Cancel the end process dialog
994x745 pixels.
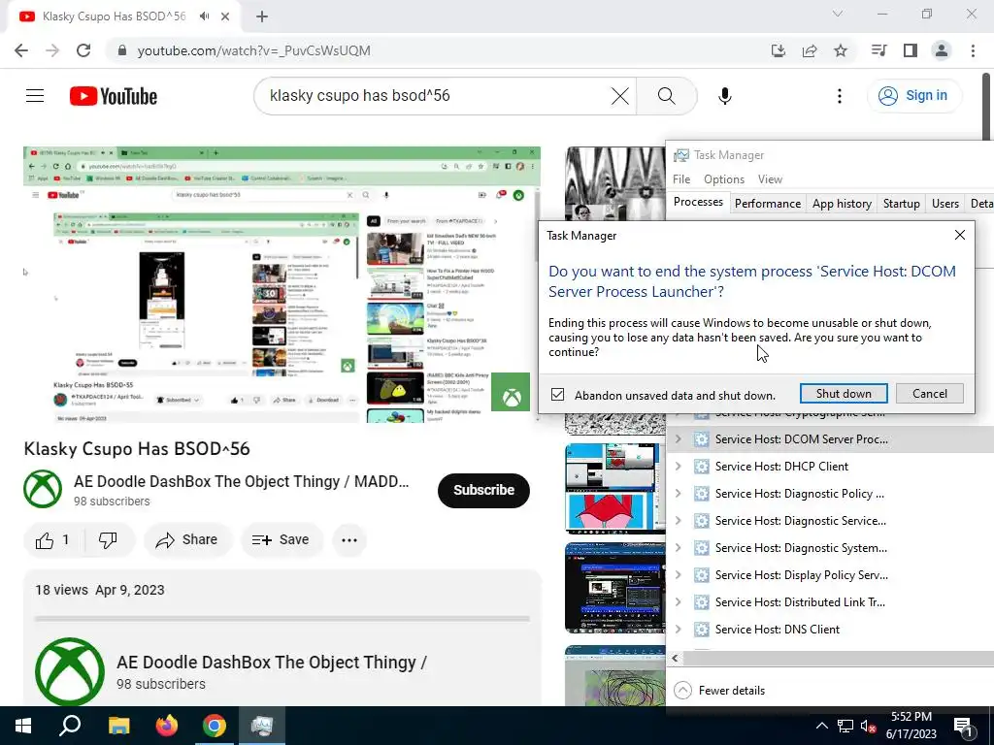point(929,394)
